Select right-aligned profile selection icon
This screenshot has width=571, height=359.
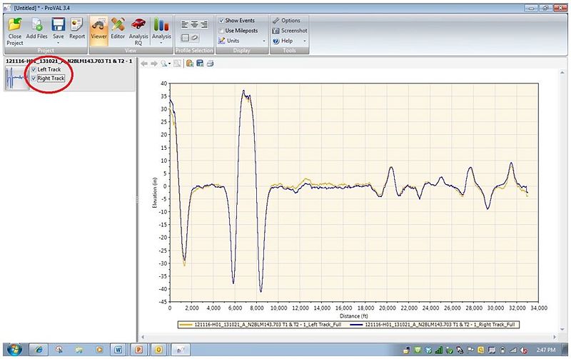click(x=204, y=25)
